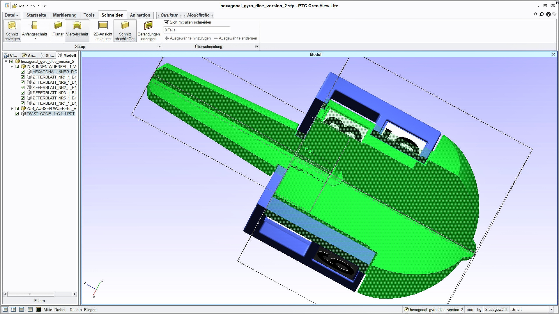Expand ZUS_AUSSEN-WUERFEL tree node
Viewport: 559px width, 314px height.
12,108
